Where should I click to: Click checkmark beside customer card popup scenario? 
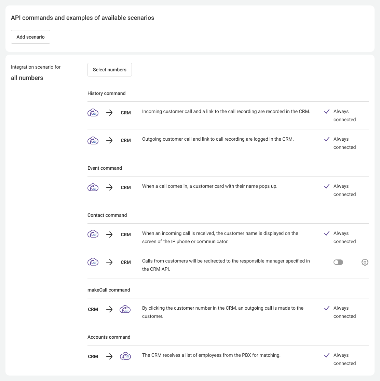click(x=327, y=186)
